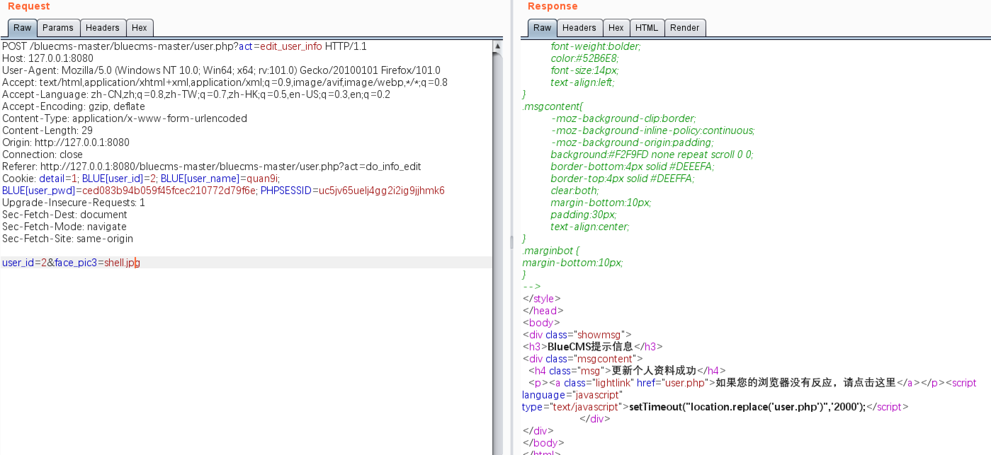Click the .marginbot { selector in response

click(x=551, y=251)
